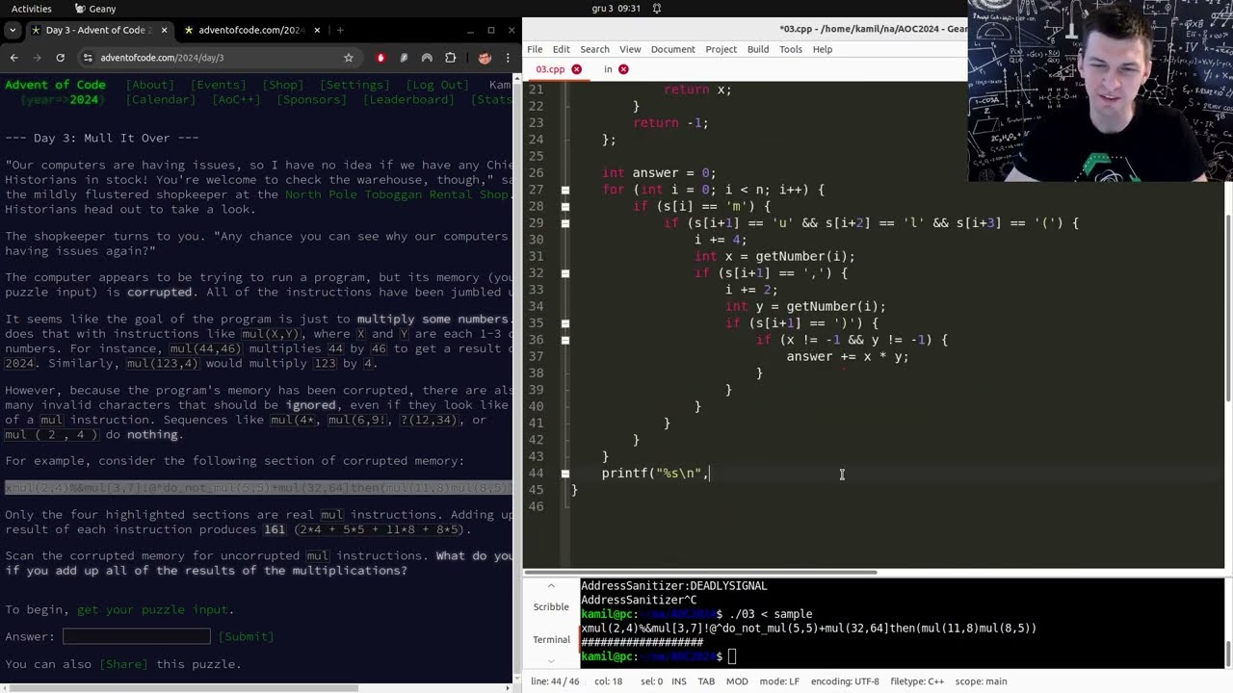Open GNOME Activities overview
Viewport: 1233px width, 693px height.
click(x=32, y=9)
